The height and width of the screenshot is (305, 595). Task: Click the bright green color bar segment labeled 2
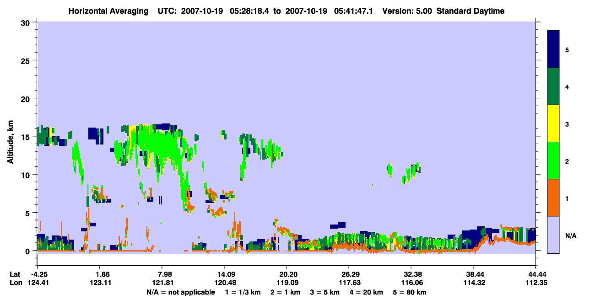pos(553,161)
